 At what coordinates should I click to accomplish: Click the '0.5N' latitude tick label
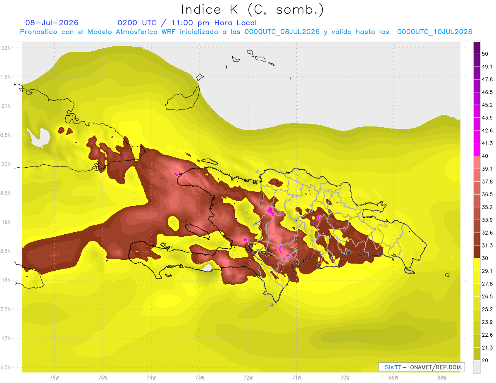tap(6, 135)
